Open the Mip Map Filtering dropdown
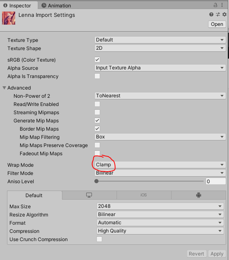 tap(160, 137)
